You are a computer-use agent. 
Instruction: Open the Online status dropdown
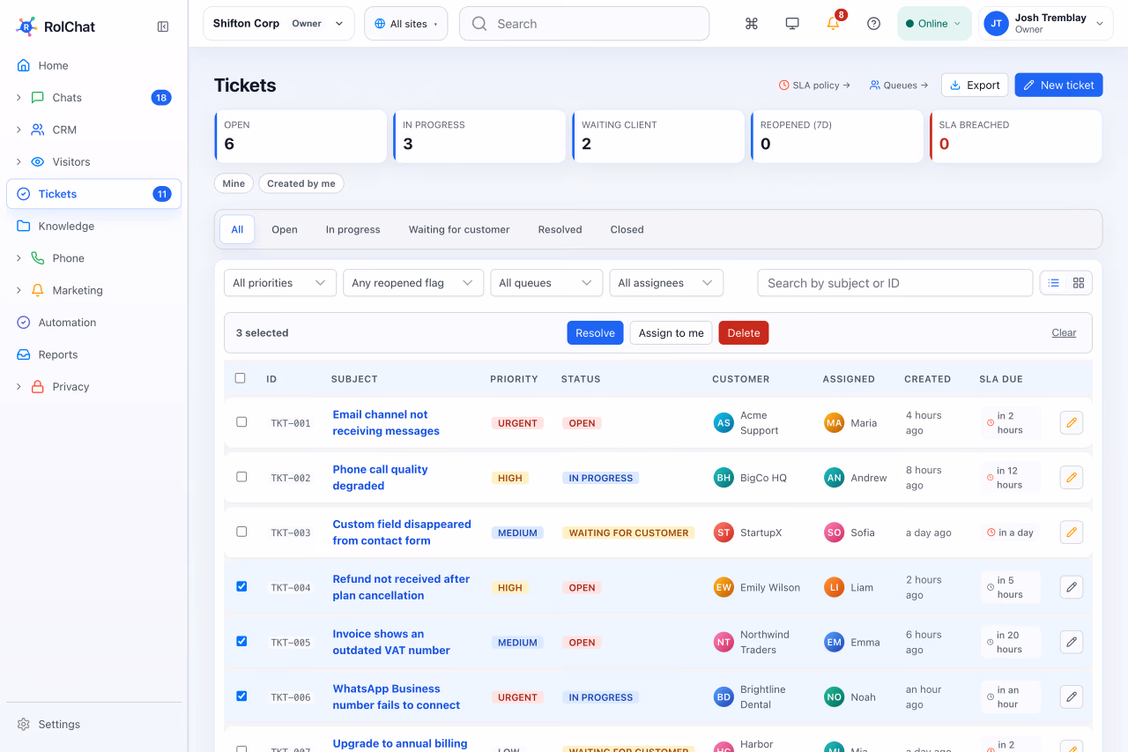pyautogui.click(x=934, y=24)
